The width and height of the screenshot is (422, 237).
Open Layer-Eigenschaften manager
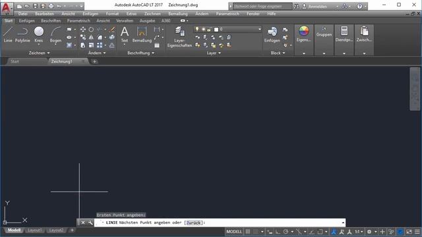[x=179, y=37]
